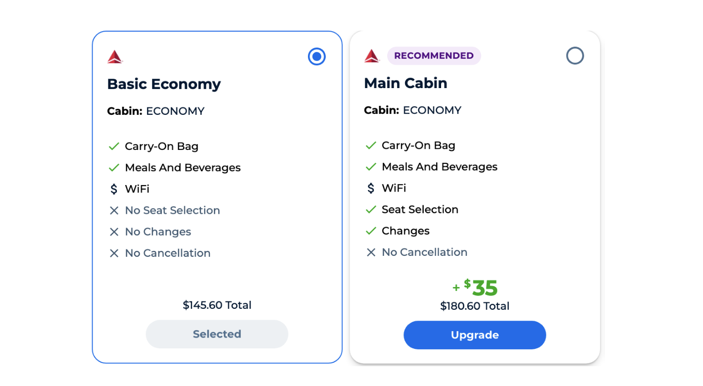Click the Upgrade button on Main Cabin
Screen dimensions: 703x386
(474, 335)
